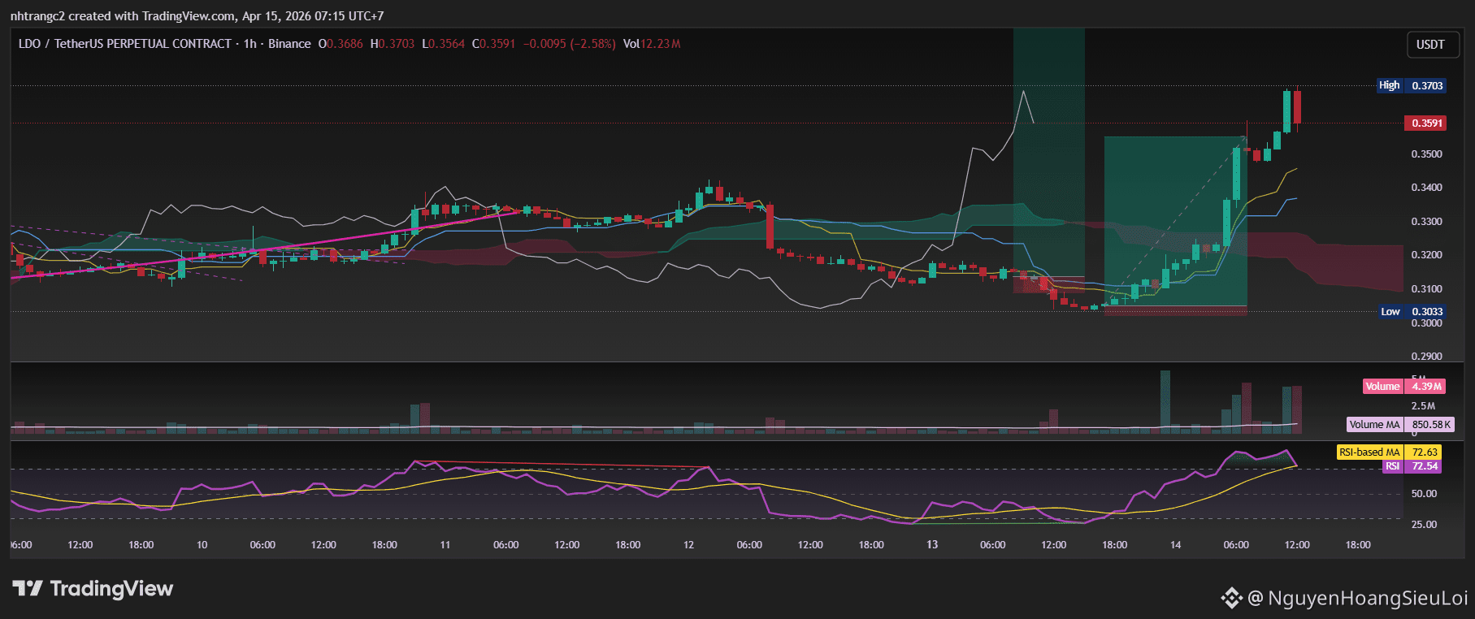Click the Volume 4.39M indicator label
Image resolution: width=1475 pixels, height=619 pixels.
1403,387
